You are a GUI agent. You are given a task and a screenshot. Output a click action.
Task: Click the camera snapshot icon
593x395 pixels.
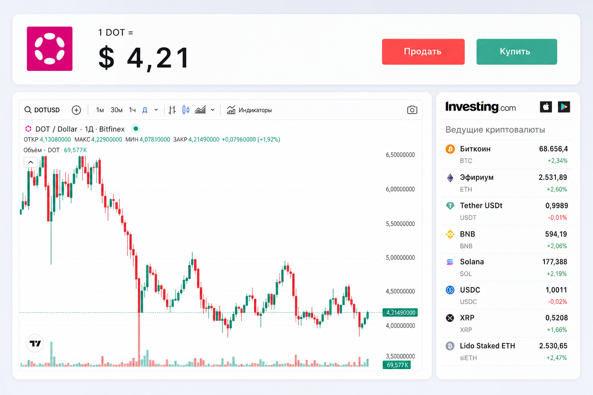[412, 110]
